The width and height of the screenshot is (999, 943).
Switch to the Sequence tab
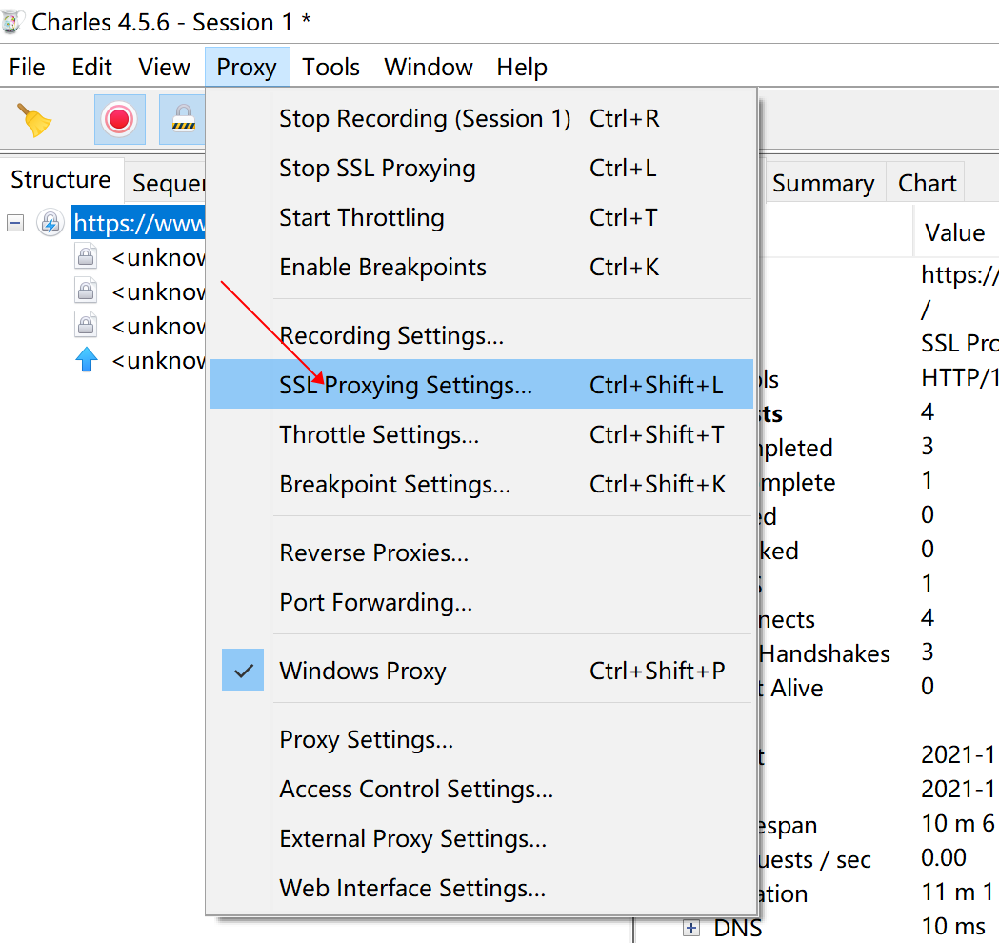click(168, 183)
